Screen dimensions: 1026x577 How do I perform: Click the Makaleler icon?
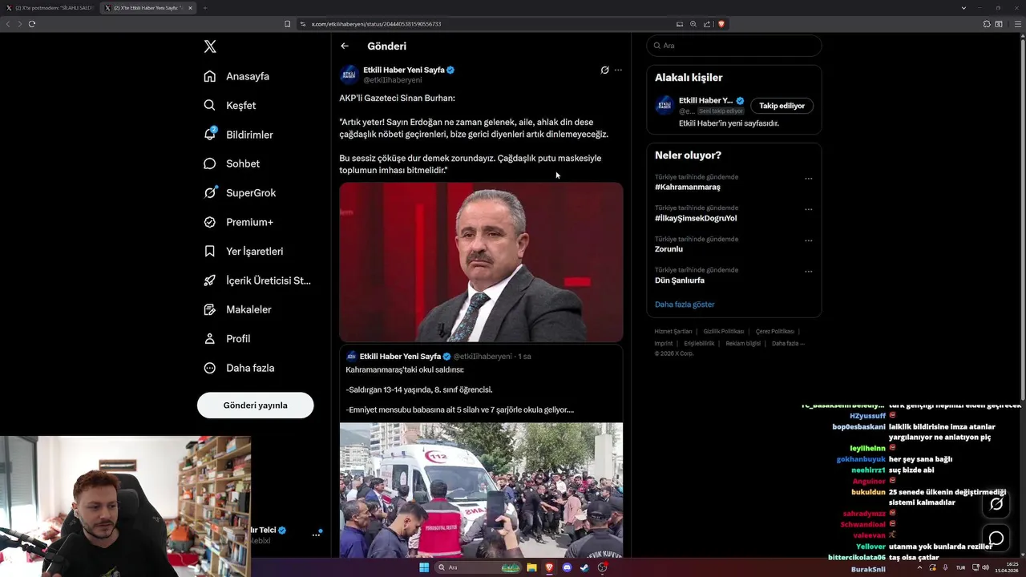pyautogui.click(x=210, y=309)
